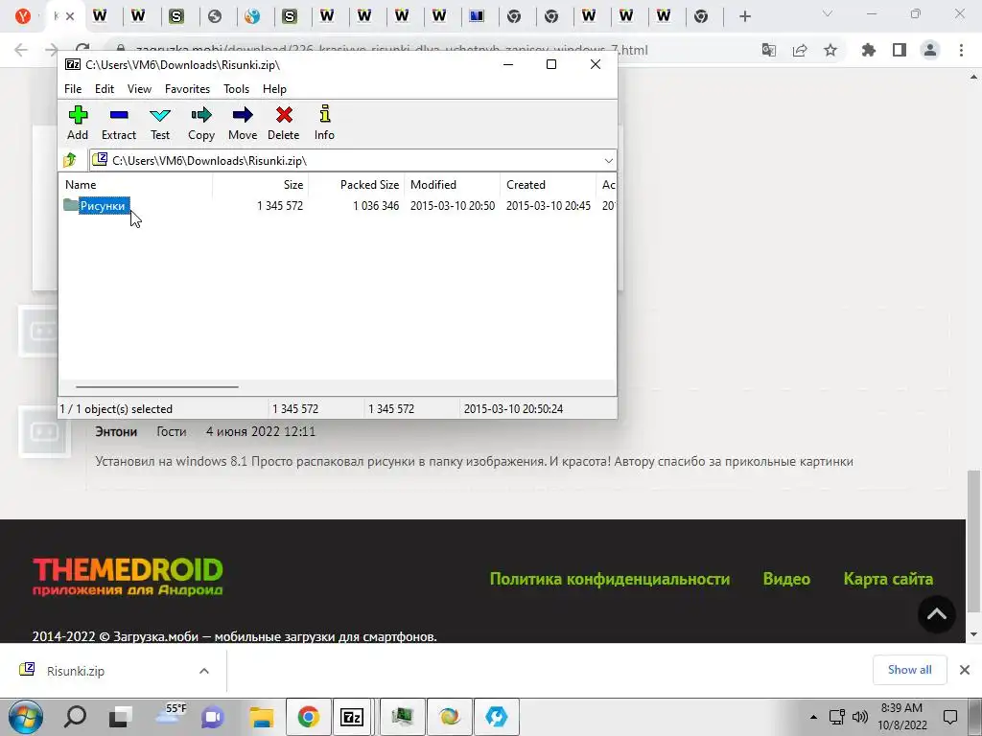Open the Видео footer link
Image resolution: width=982 pixels, height=736 pixels.
(x=786, y=579)
